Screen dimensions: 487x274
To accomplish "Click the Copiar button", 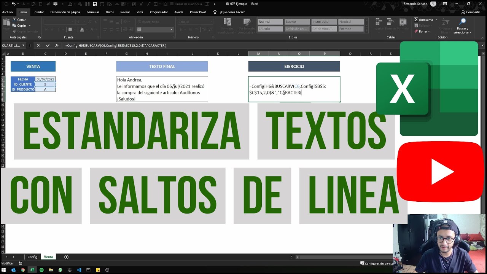I will (x=19, y=25).
